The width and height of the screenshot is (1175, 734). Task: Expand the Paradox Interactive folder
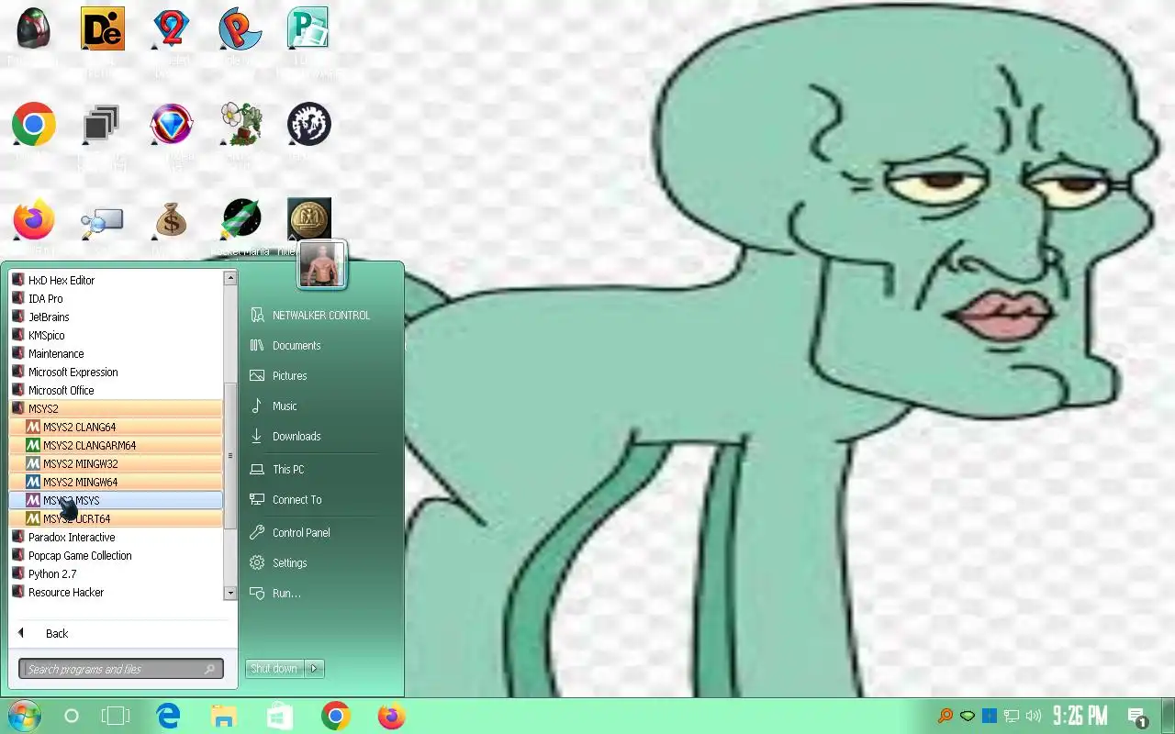click(x=116, y=537)
